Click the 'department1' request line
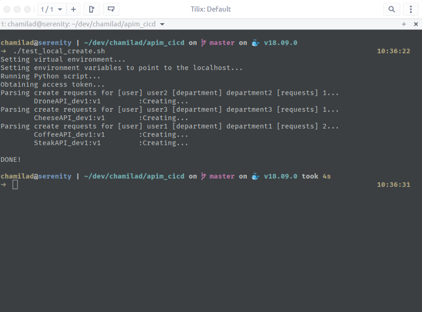The width and height of the screenshot is (422, 312). [169, 126]
